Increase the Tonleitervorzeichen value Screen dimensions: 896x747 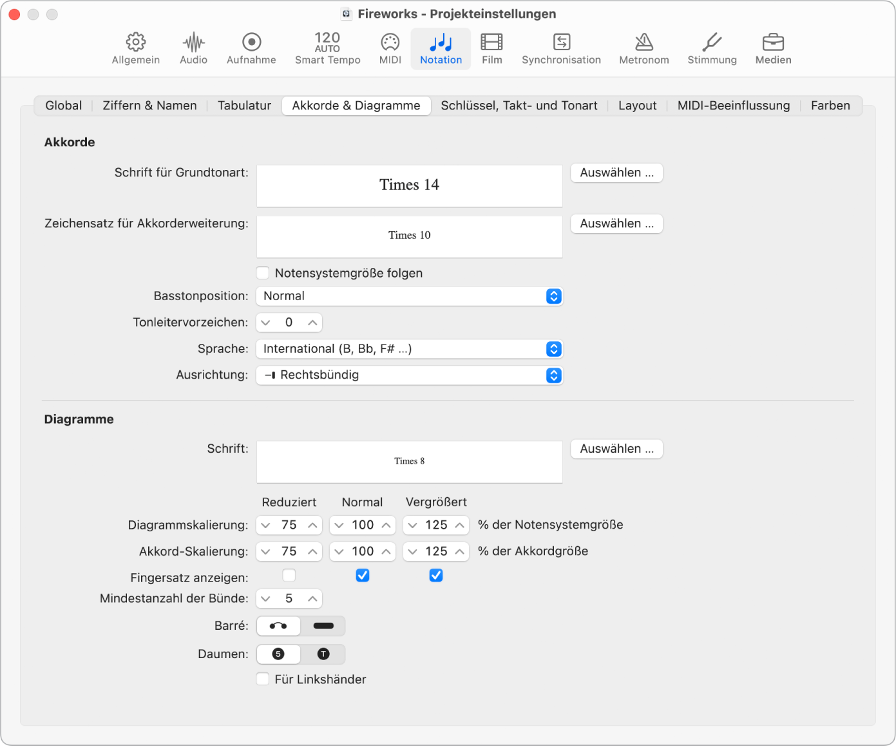point(313,322)
